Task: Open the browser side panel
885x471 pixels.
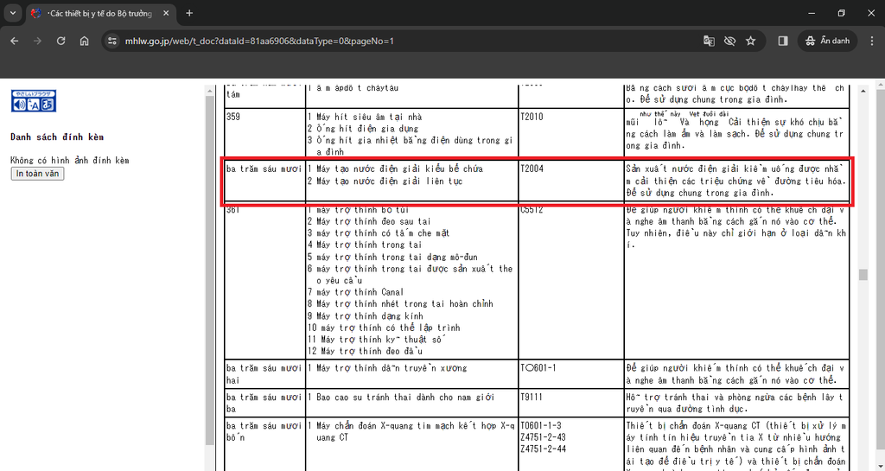Action: click(783, 41)
